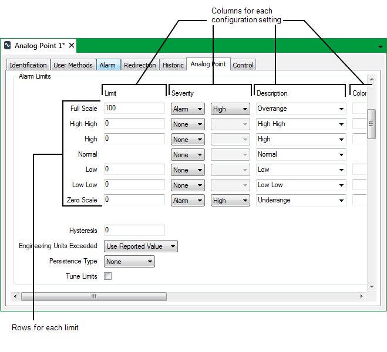Image resolution: width=387 pixels, height=352 pixels.
Task: Open the Persistence Type dropdown
Action: [x=129, y=262]
